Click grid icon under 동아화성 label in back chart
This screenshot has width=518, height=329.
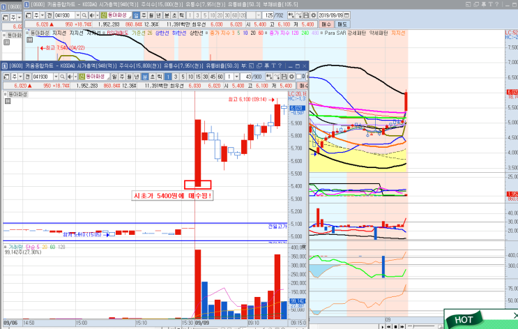[x=29, y=40]
